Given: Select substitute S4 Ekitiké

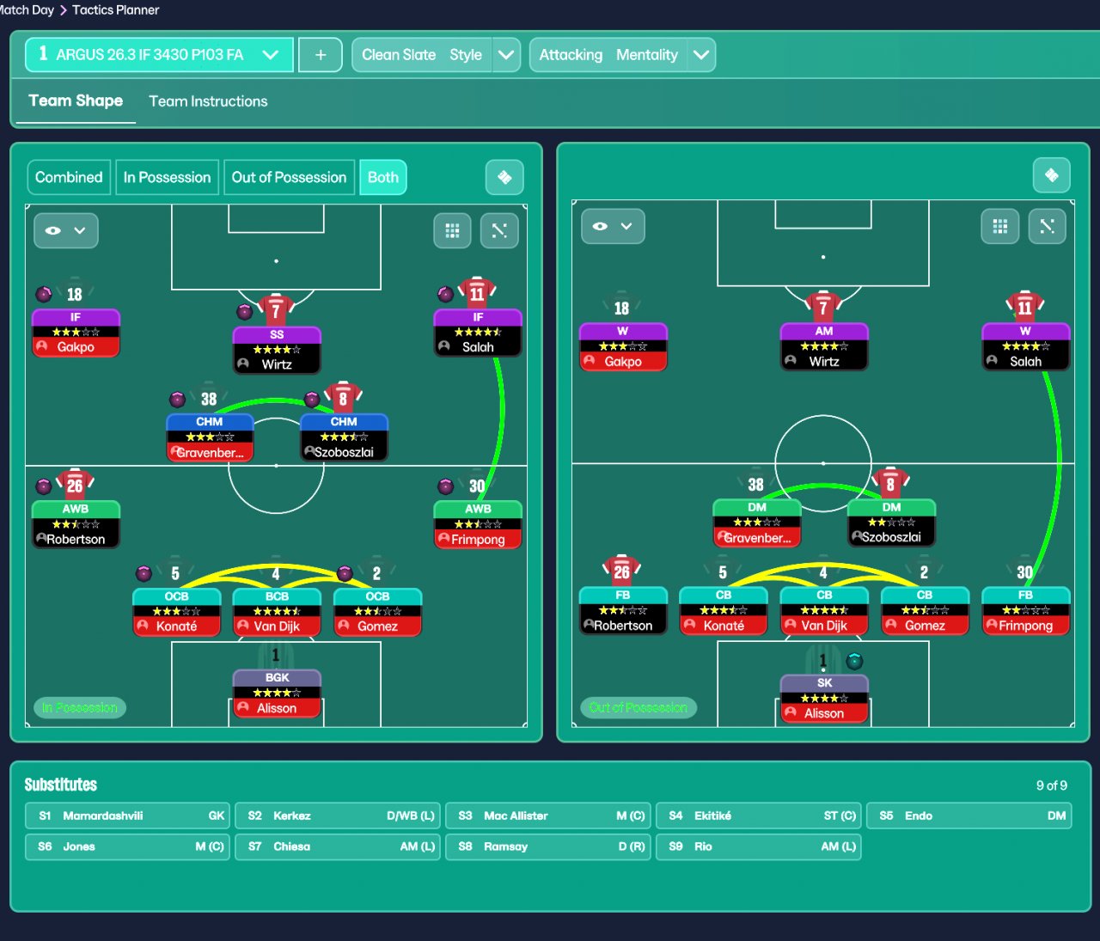Looking at the screenshot, I should pyautogui.click(x=758, y=816).
